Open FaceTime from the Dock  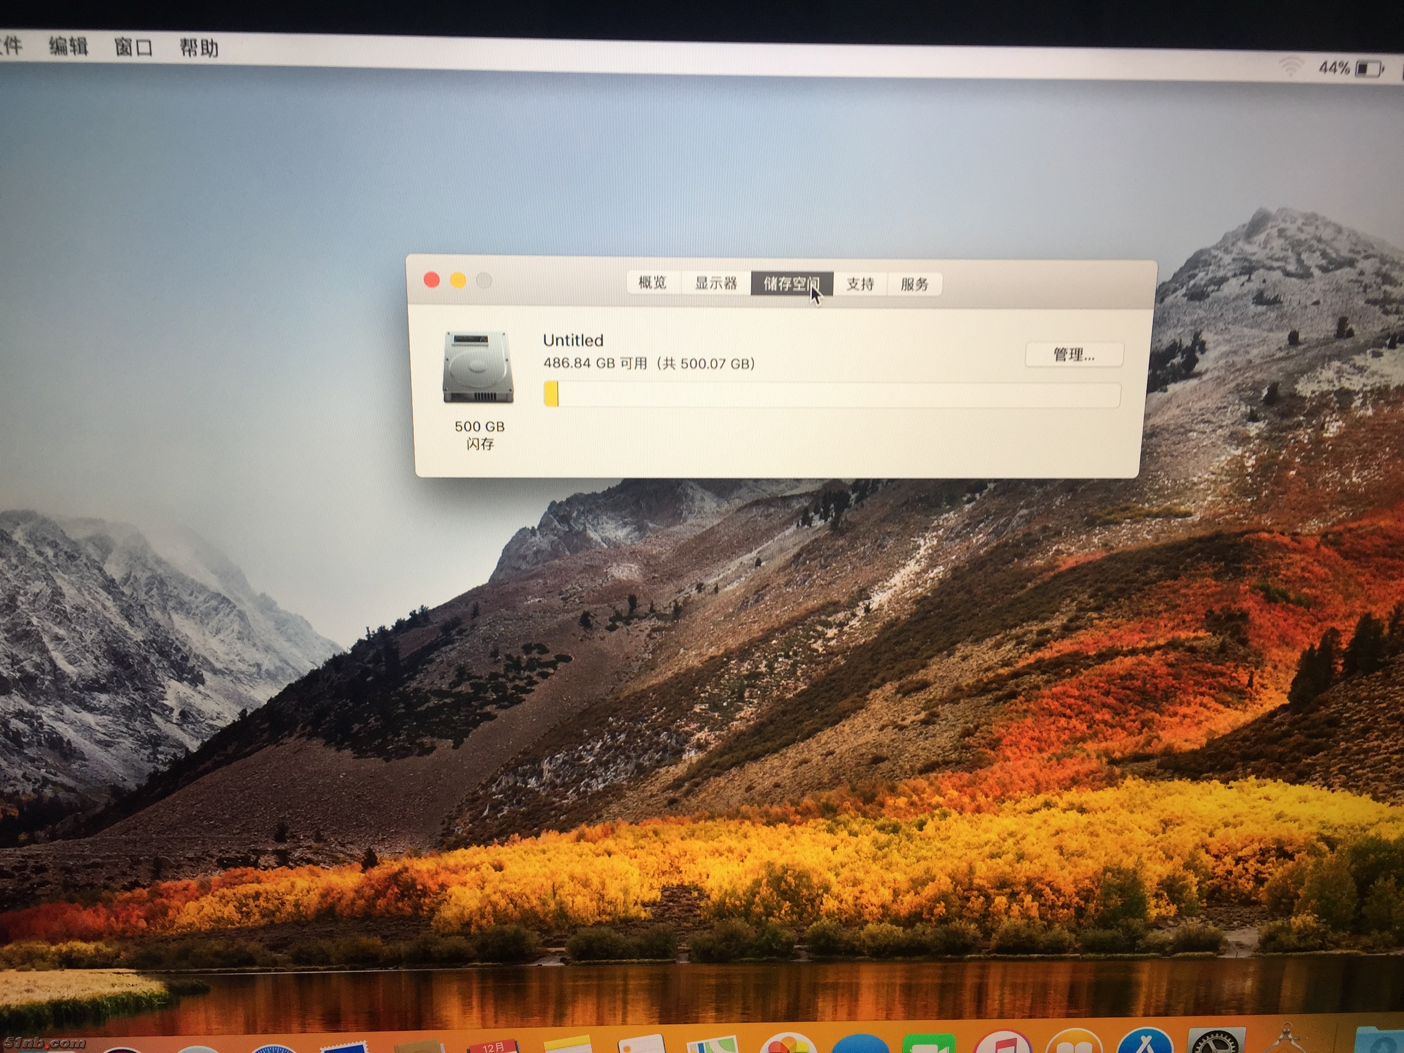tap(929, 1043)
